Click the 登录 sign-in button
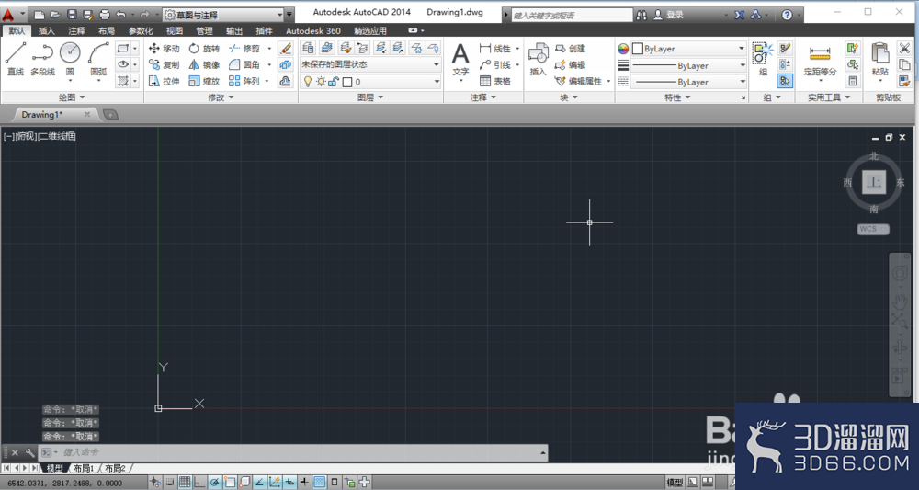The height and width of the screenshot is (490, 919). pos(669,15)
